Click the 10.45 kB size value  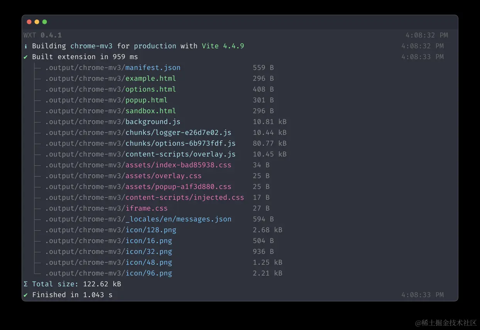point(270,154)
